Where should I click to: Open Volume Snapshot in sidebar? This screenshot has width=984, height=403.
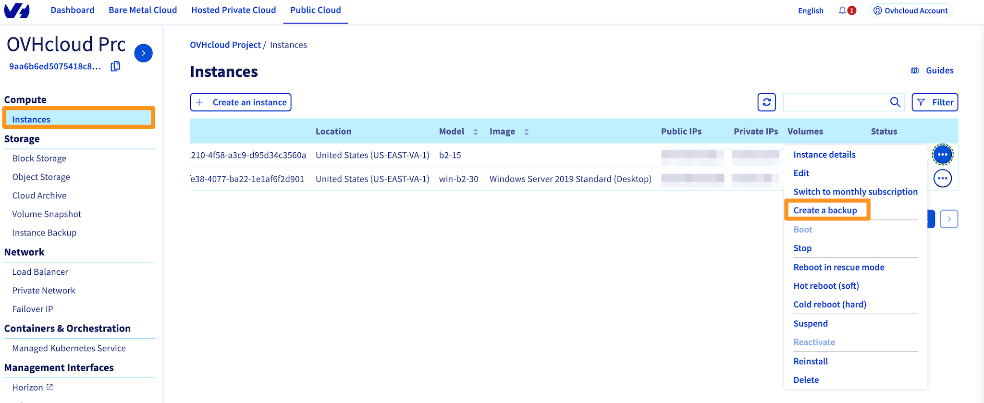(x=47, y=214)
